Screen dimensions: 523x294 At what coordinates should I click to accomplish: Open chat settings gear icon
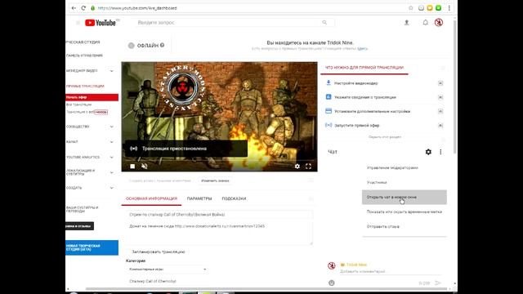click(428, 152)
